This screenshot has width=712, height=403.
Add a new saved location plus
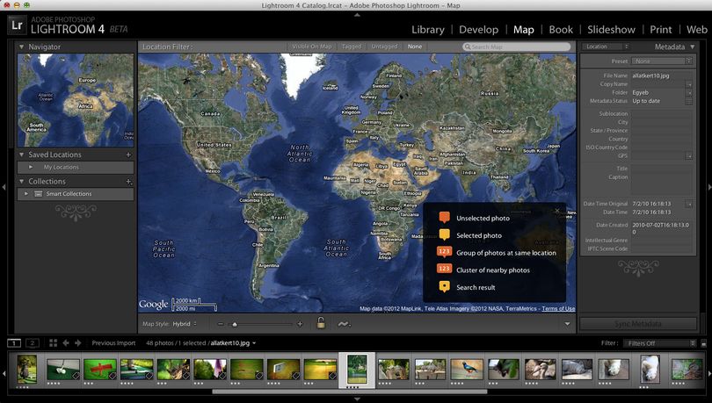tap(128, 155)
